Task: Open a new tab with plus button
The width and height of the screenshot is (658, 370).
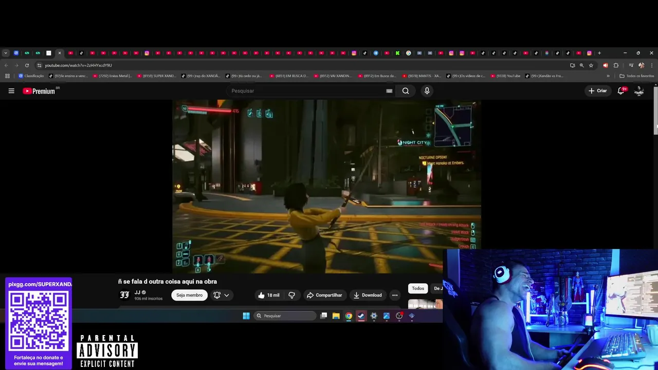Action: point(599,53)
